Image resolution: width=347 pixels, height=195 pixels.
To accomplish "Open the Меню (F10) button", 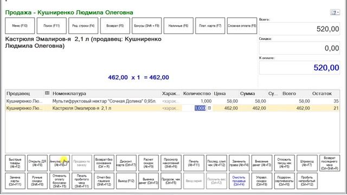I will coord(20,26).
